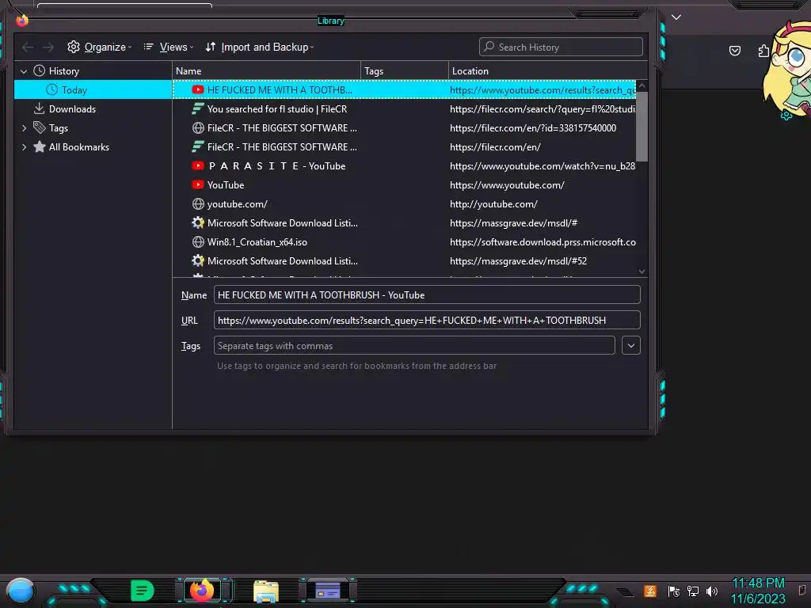Select the 'youtube.com/' history entry

pyautogui.click(x=404, y=204)
